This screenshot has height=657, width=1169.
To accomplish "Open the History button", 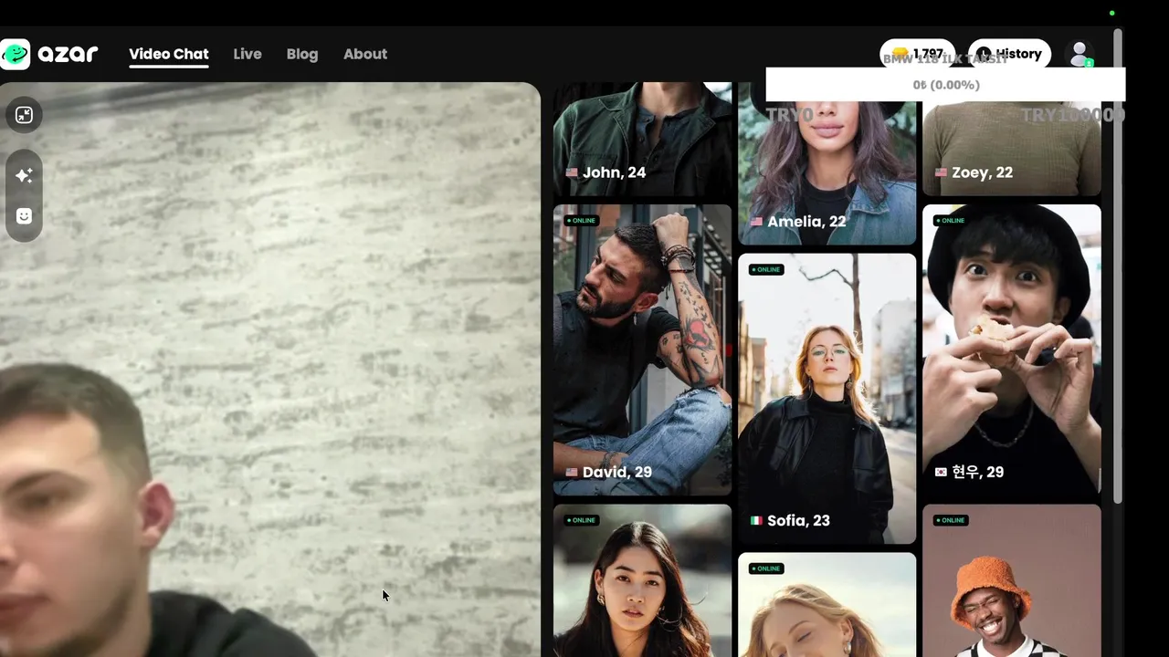I will [x=1009, y=54].
